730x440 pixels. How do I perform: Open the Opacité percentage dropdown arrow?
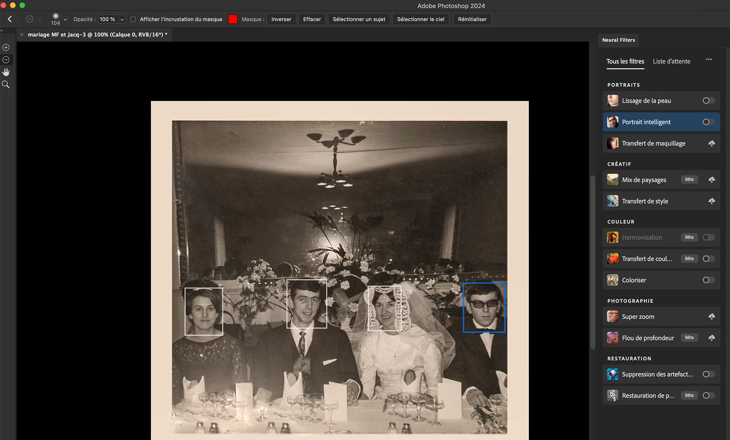tap(122, 19)
